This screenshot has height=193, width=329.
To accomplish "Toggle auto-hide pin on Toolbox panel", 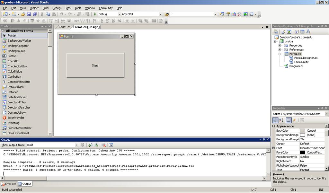I will (x=46, y=26).
